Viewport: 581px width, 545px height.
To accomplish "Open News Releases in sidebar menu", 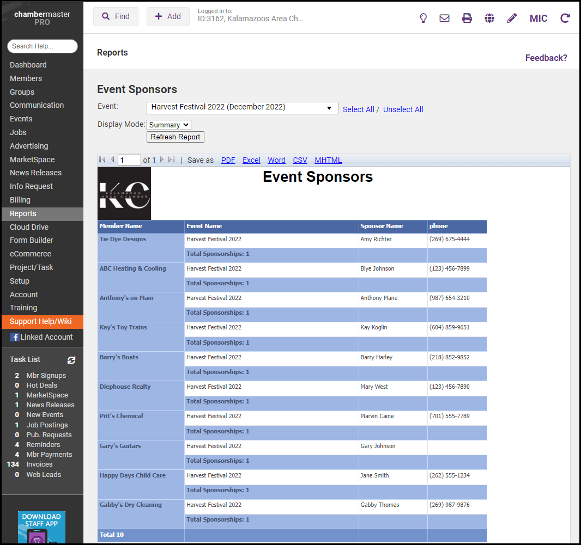I will tap(35, 173).
